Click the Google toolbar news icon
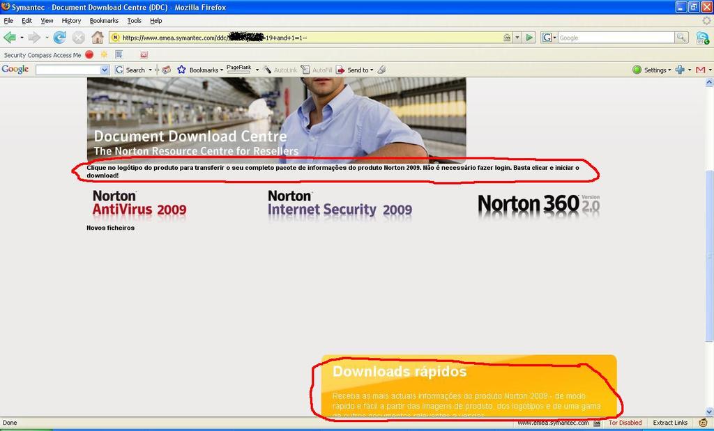714x431 pixels. 166,70
